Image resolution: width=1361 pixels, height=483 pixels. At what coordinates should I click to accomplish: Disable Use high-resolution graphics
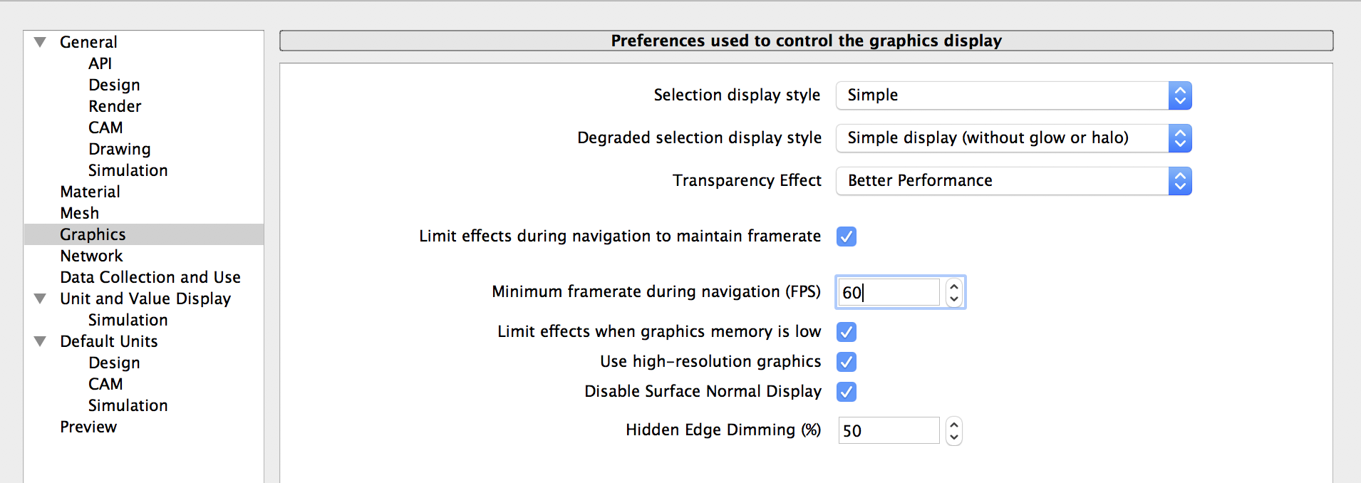coord(846,361)
